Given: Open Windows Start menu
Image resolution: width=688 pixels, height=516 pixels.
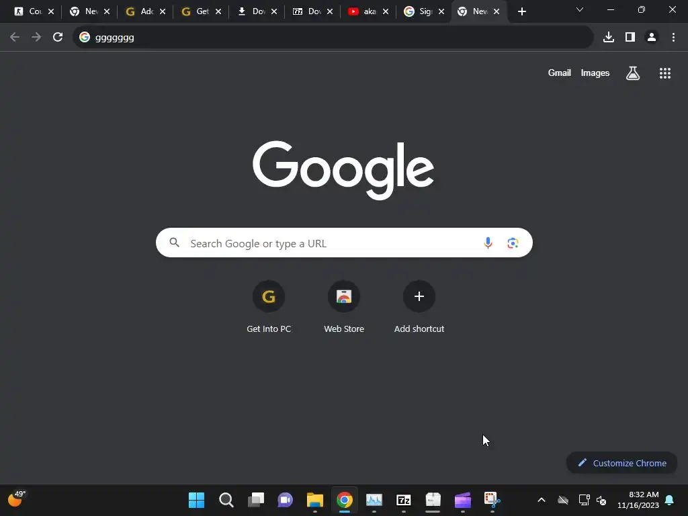Looking at the screenshot, I should pyautogui.click(x=196, y=500).
